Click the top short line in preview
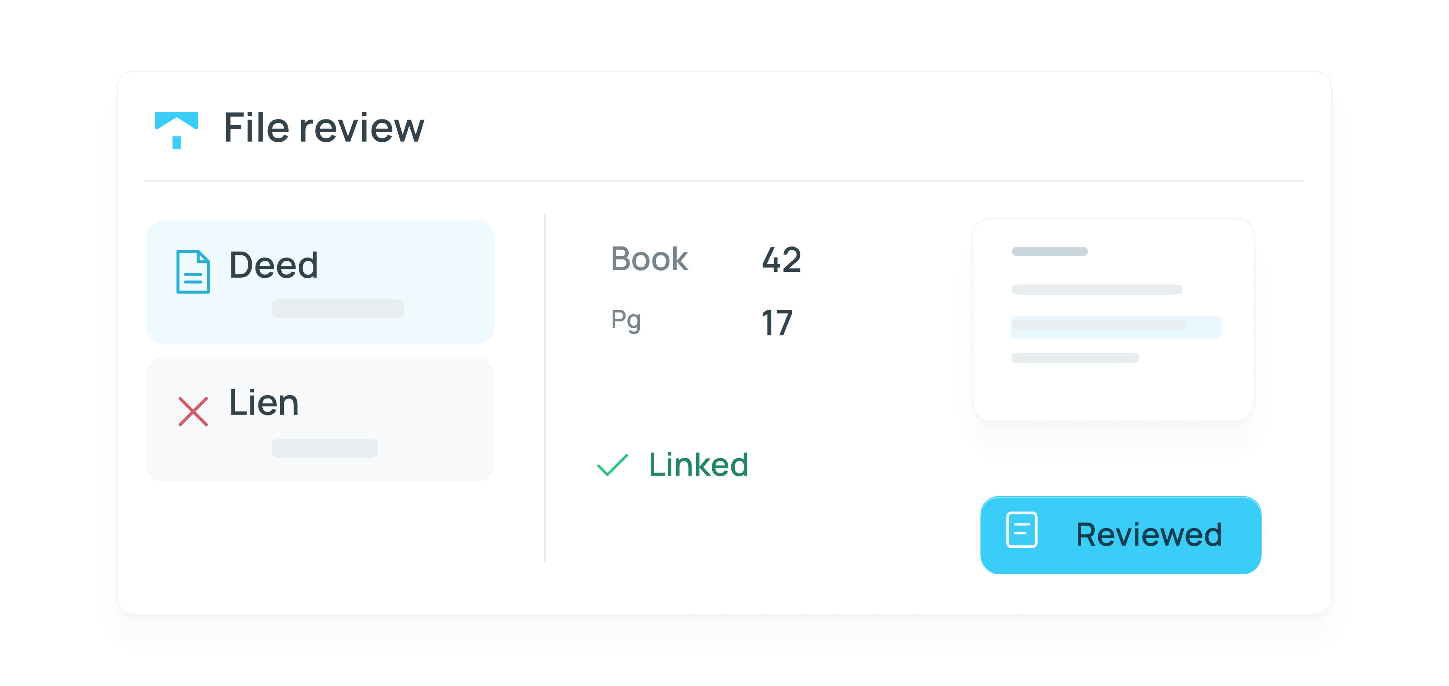The width and height of the screenshot is (1449, 686). pos(1049,252)
